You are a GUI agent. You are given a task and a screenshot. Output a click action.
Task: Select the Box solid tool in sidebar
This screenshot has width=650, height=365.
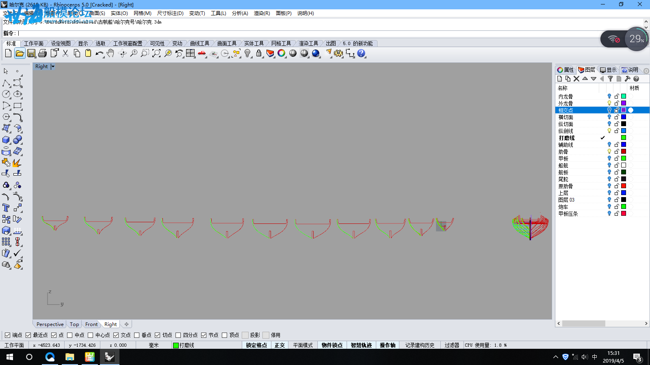pos(6,140)
